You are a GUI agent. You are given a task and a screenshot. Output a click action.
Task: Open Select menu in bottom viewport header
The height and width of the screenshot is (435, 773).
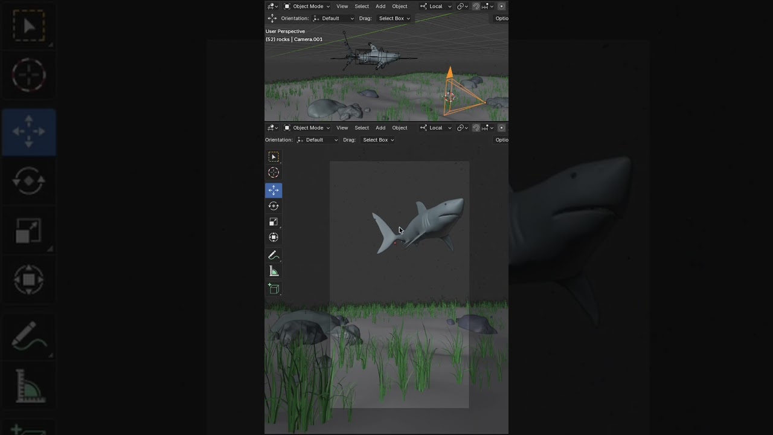[x=362, y=127]
